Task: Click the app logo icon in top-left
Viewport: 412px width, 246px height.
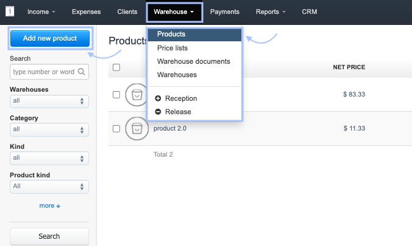Action: [x=10, y=12]
